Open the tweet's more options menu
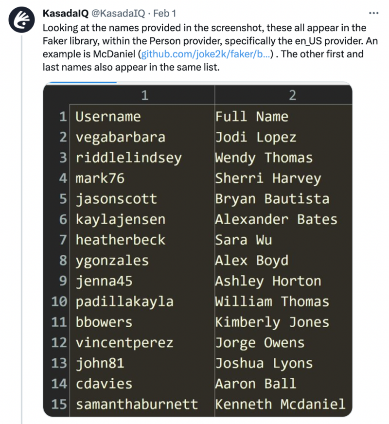The width and height of the screenshot is (389, 424). pos(373,13)
